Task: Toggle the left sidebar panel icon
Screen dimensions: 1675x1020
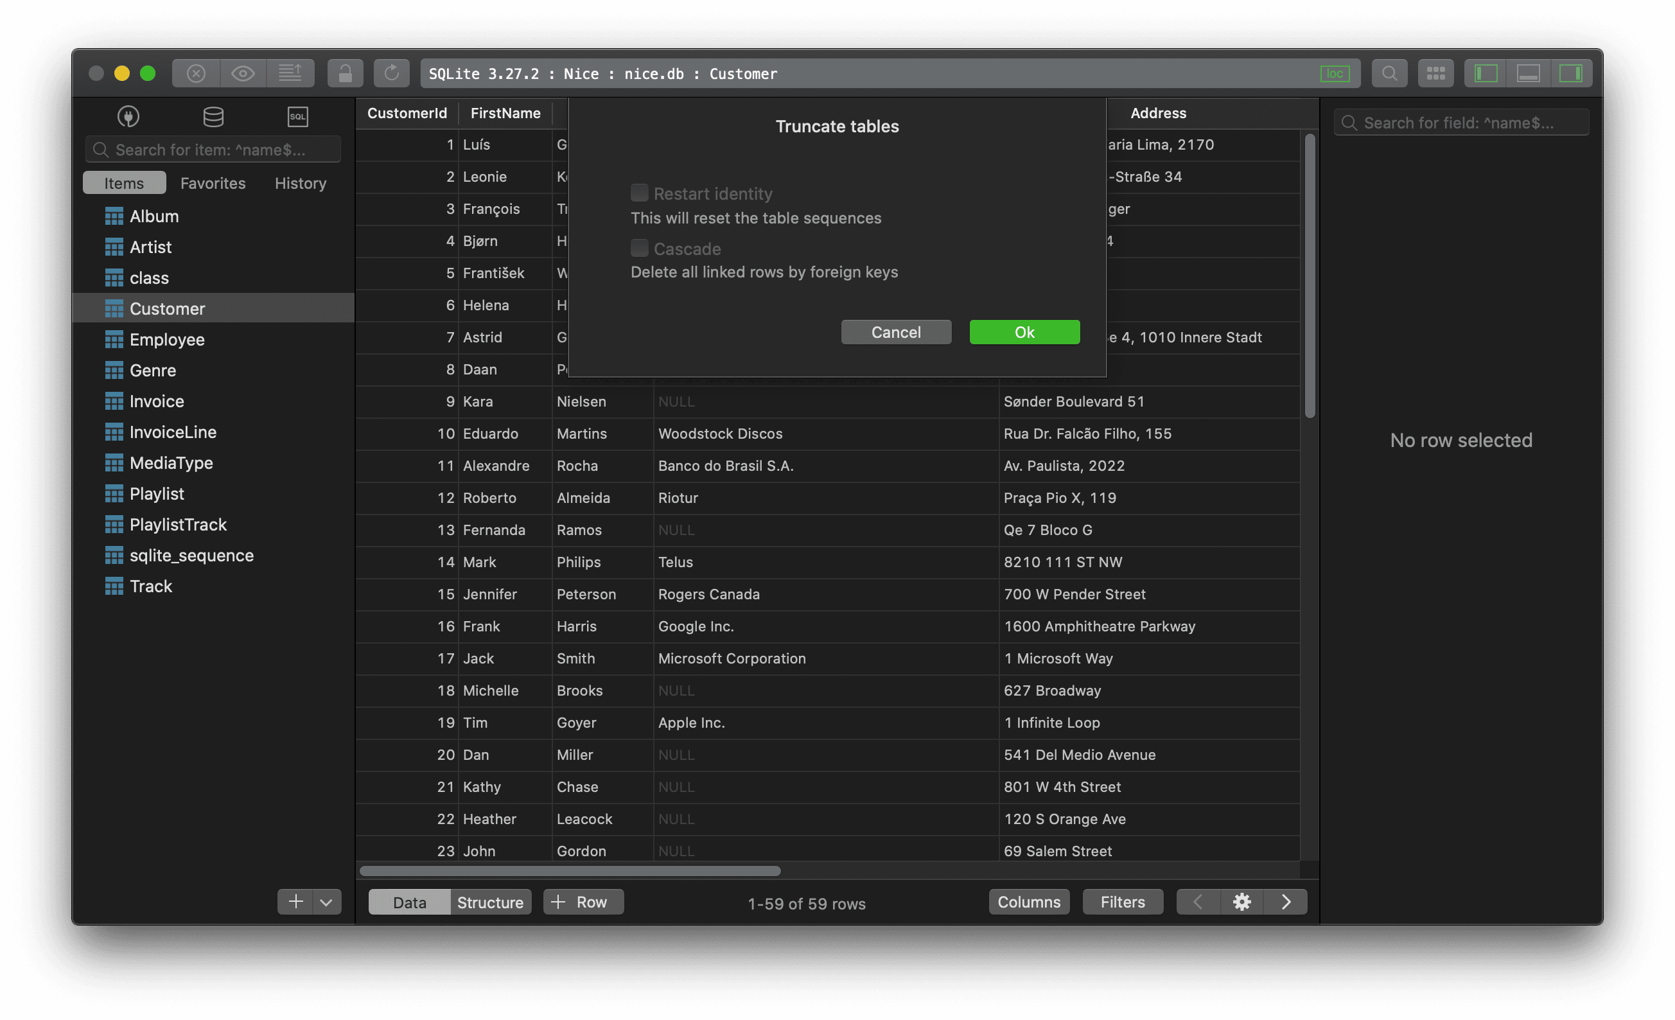Action: click(1486, 73)
